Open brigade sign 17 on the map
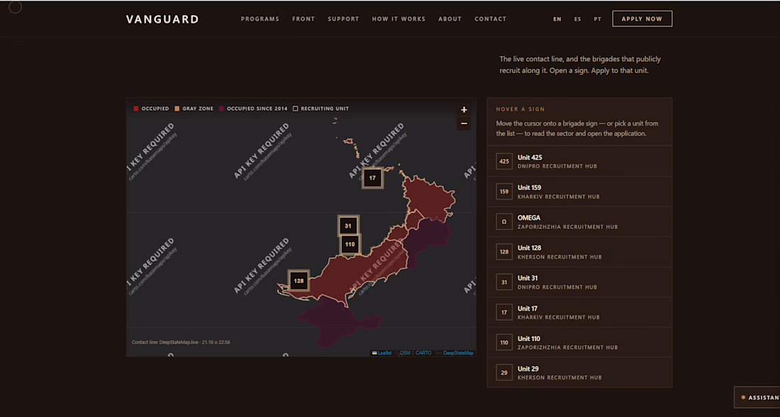Viewport: 780px width, 417px height. point(372,178)
